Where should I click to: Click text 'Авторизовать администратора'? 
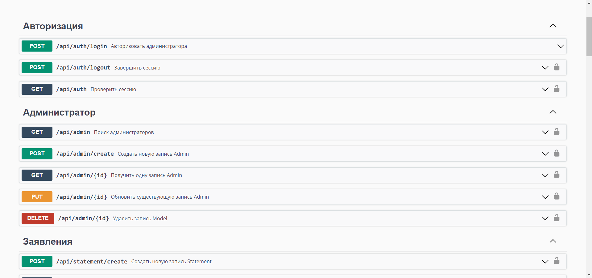(x=149, y=46)
